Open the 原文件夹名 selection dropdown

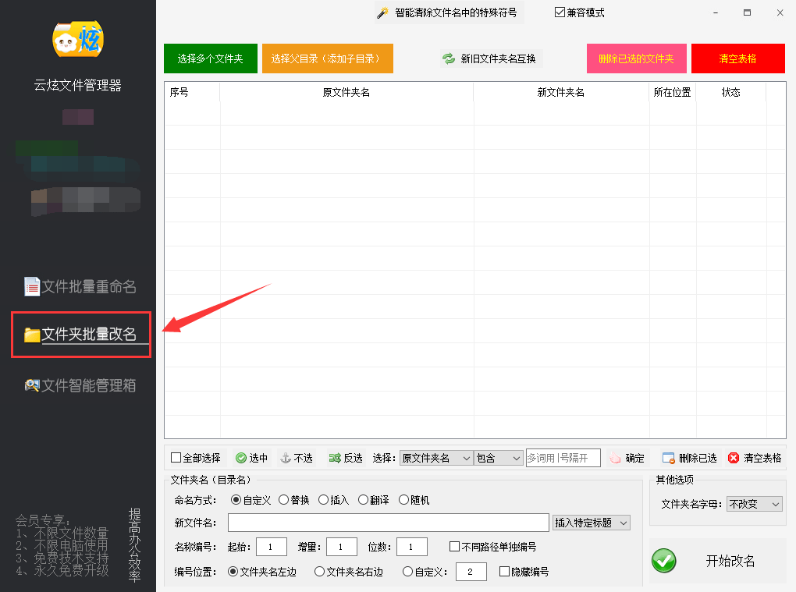coord(437,458)
